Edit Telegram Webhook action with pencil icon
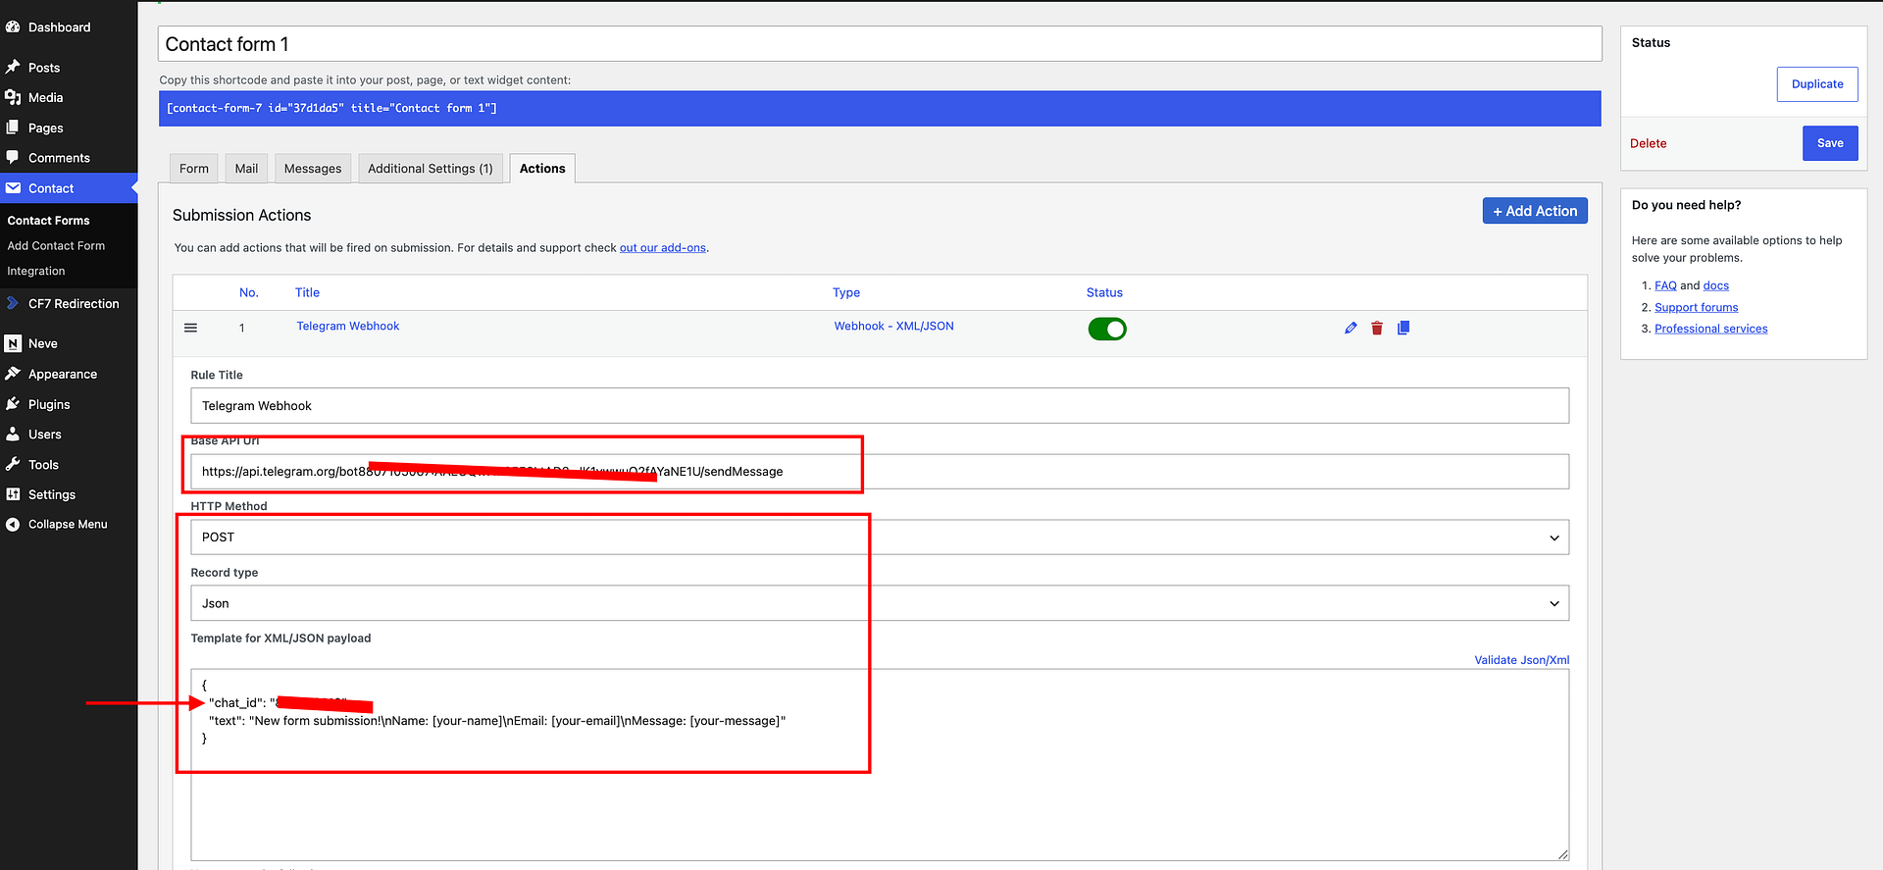 click(x=1350, y=328)
